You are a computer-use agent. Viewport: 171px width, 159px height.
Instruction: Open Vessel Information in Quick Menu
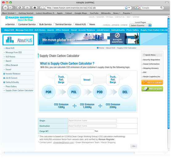(151, 64)
